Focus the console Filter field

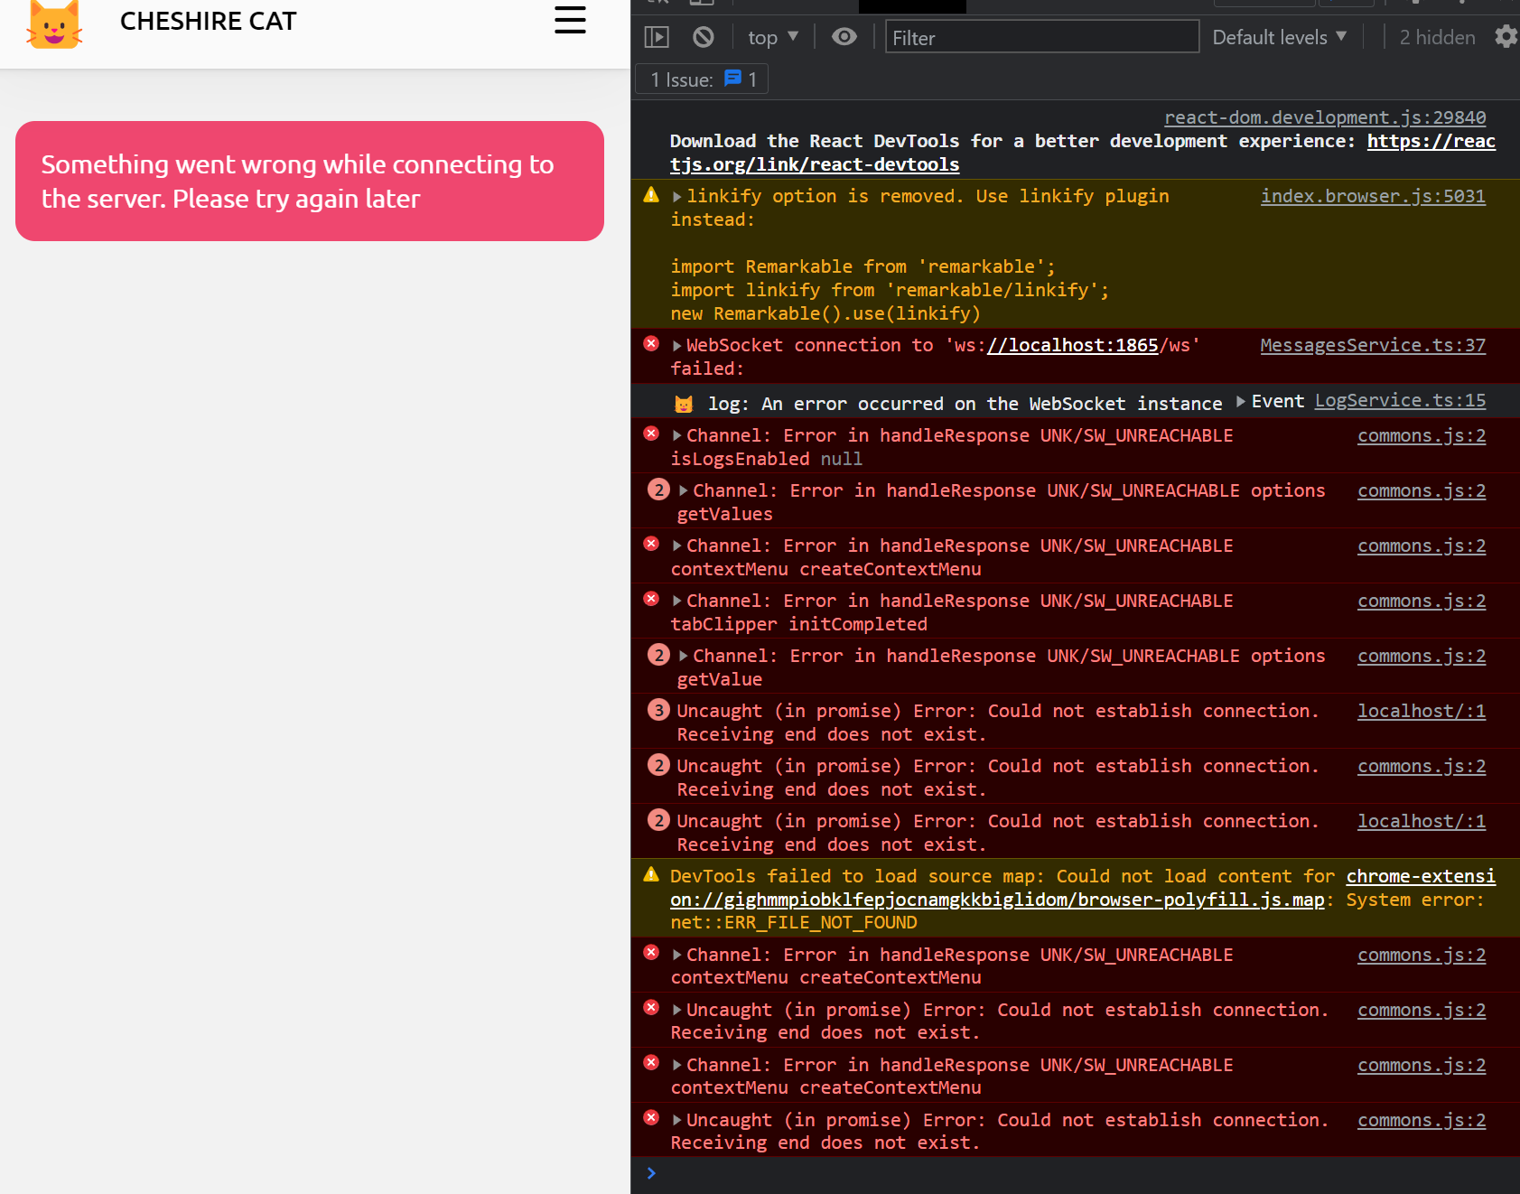pos(1040,37)
